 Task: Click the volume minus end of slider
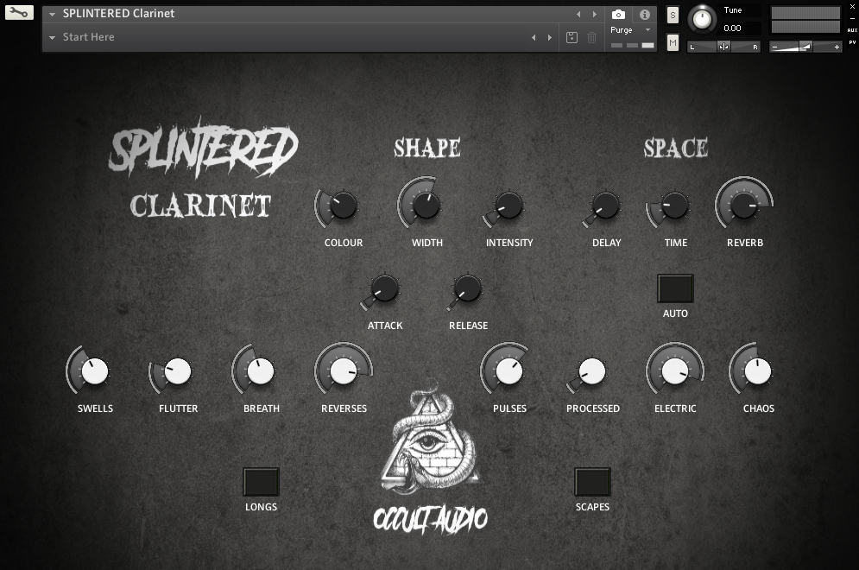point(774,47)
